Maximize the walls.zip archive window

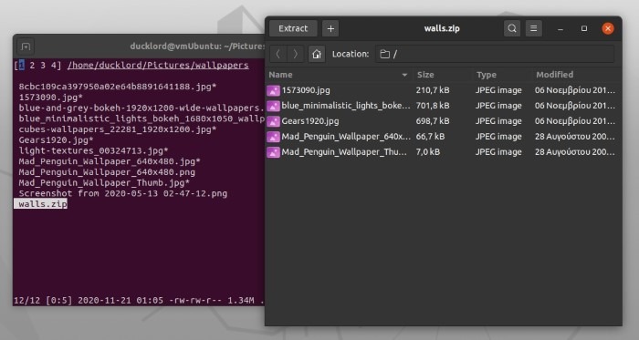click(584, 28)
